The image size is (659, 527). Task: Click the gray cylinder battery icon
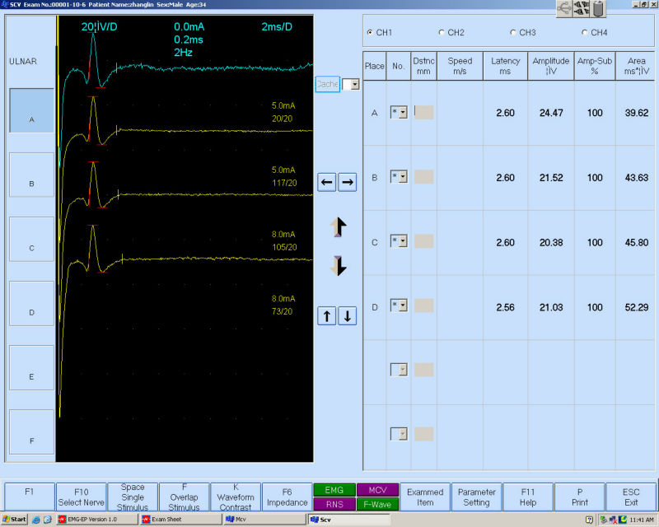pyautogui.click(x=599, y=8)
